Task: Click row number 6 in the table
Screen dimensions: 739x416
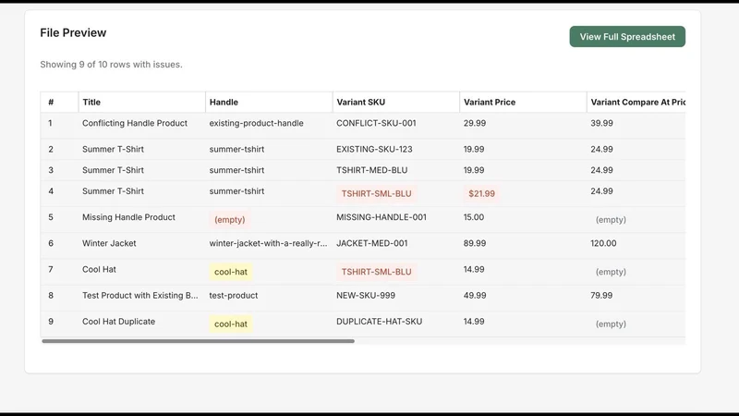Action: click(51, 243)
